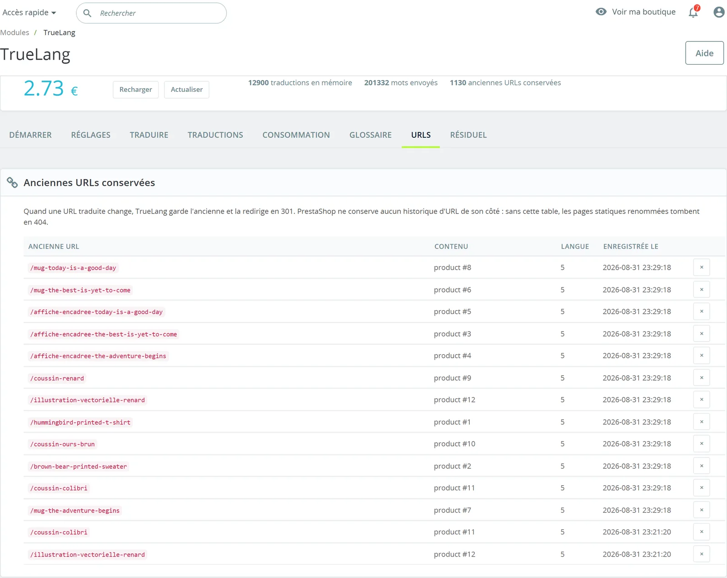Delete /coussin-colibri row saved at 23:21:20
Viewport: 727px width, 578px height.
pos(702,532)
